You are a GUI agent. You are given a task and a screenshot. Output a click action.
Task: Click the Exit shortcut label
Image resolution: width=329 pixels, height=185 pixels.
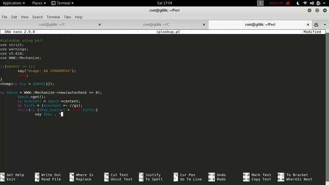11,179
